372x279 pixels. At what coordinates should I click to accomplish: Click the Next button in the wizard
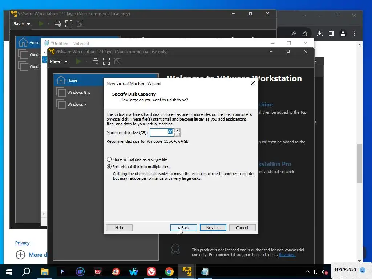[213, 228]
